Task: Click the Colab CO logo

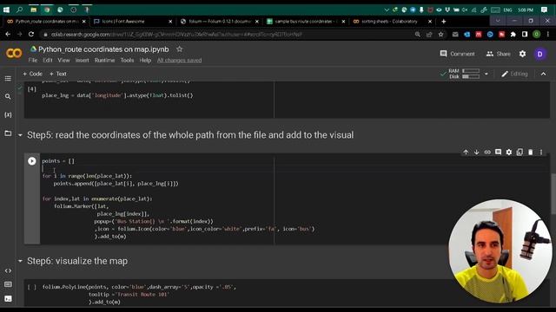Action: click(x=14, y=54)
